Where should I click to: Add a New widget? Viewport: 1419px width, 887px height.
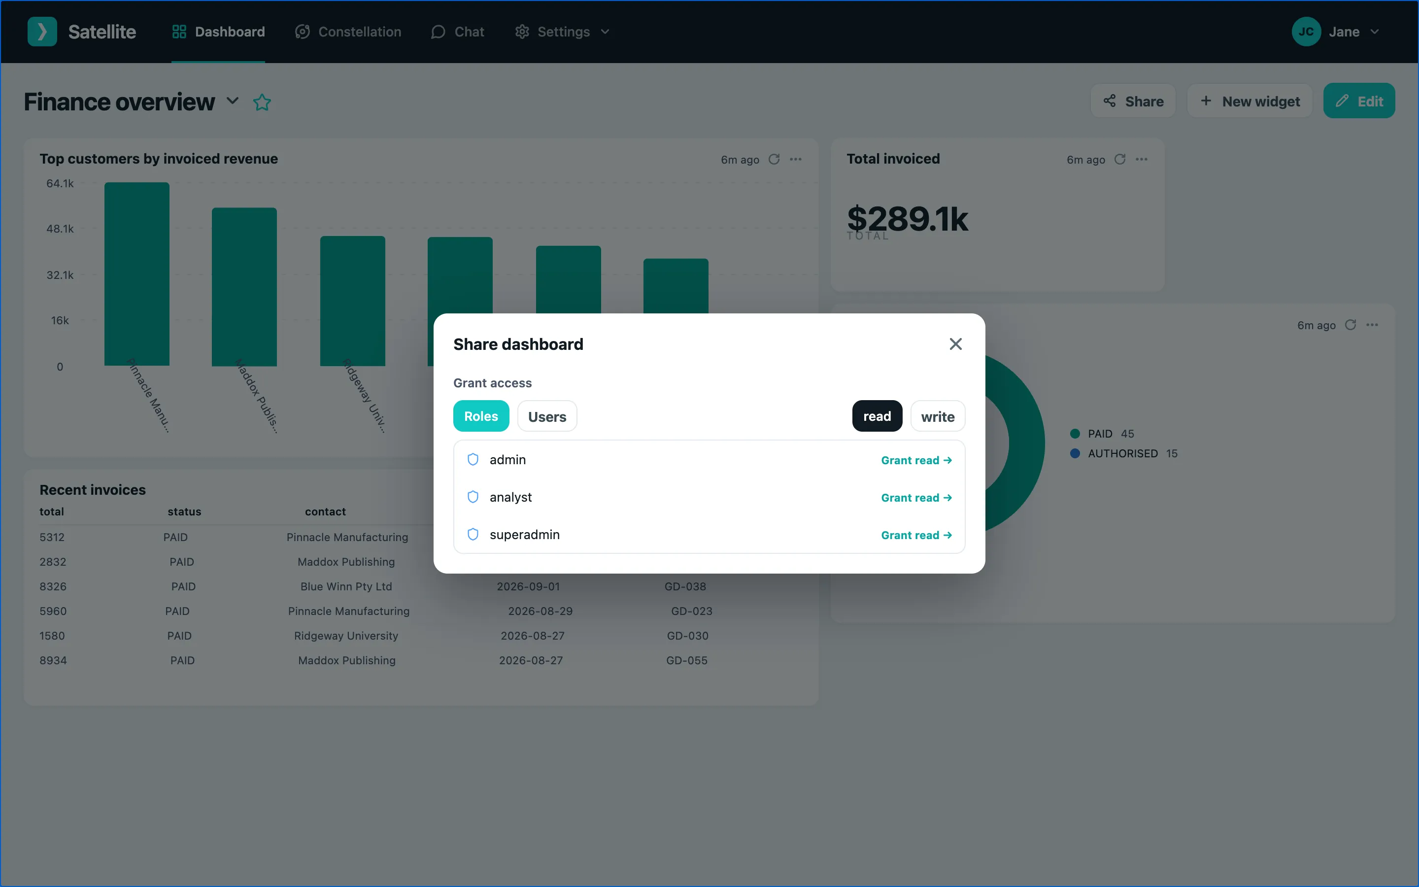point(1250,101)
